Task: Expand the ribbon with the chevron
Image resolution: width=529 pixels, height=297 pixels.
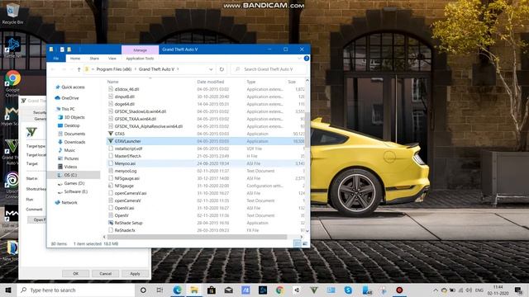Action: [299, 59]
